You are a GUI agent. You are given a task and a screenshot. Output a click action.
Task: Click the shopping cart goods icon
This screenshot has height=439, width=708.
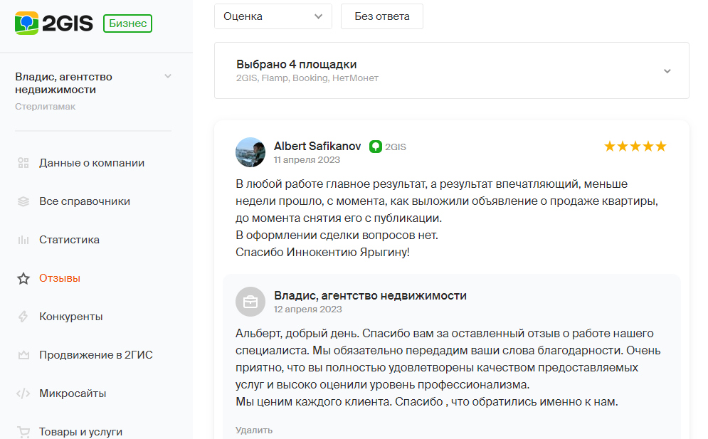click(23, 432)
